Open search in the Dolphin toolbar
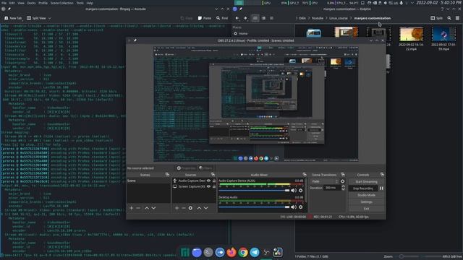 [449, 18]
